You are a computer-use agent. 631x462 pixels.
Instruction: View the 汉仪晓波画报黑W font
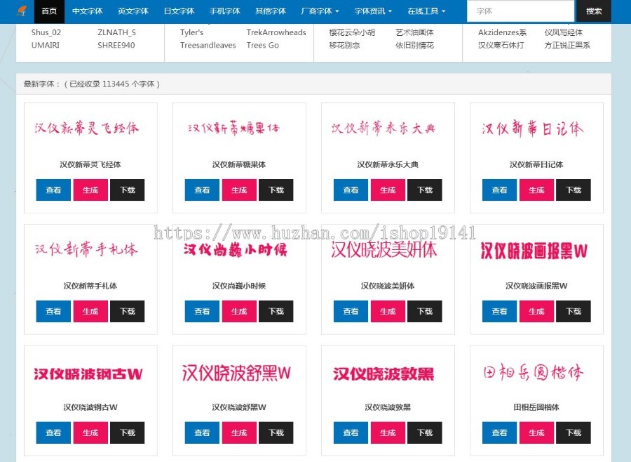pyautogui.click(x=499, y=311)
